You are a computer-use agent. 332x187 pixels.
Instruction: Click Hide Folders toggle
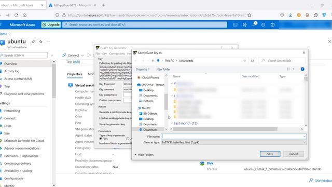(x=144, y=155)
